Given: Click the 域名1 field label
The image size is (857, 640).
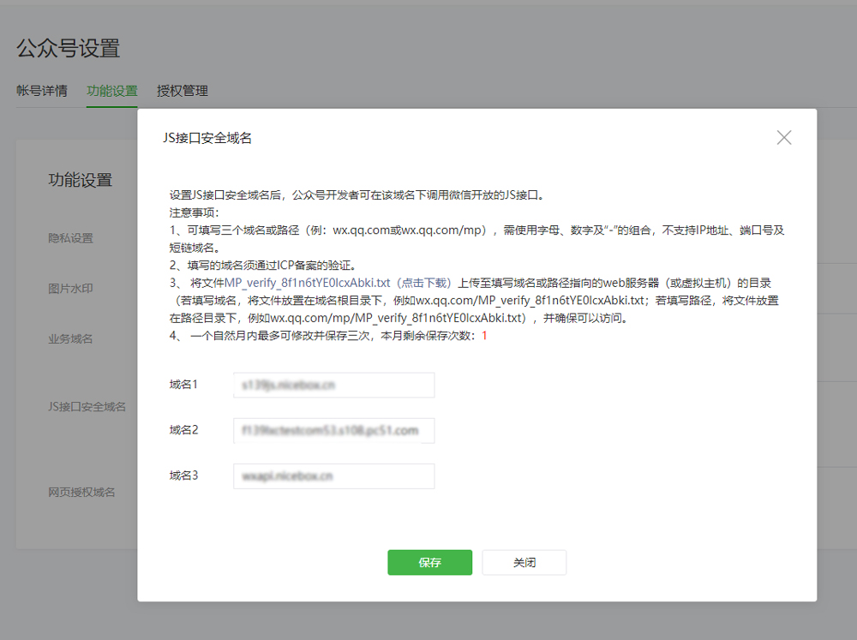Looking at the screenshot, I should tap(183, 385).
